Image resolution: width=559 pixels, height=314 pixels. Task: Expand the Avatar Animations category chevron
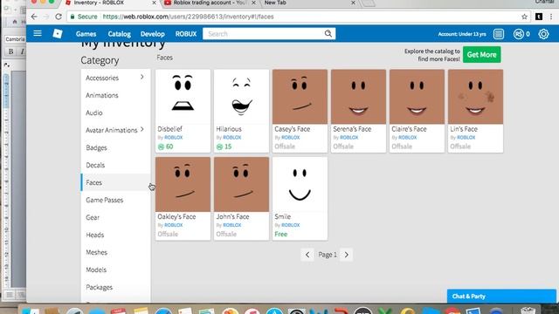[x=142, y=129]
